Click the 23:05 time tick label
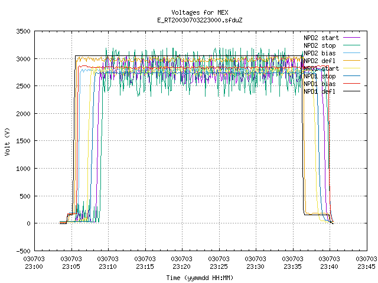Image resolution: width=378 pixels, height=283 pixels. 71,266
